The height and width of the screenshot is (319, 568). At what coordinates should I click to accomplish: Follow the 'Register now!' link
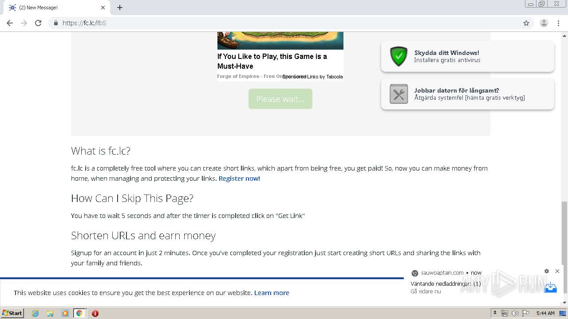click(239, 179)
